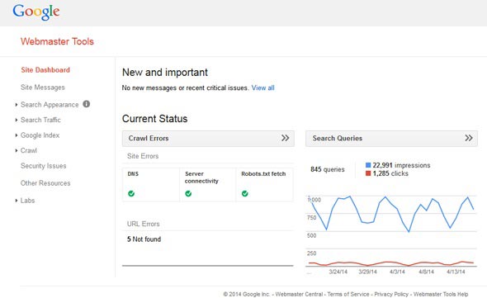
Task: Open Search Traffic menu item
Action: [x=40, y=120]
